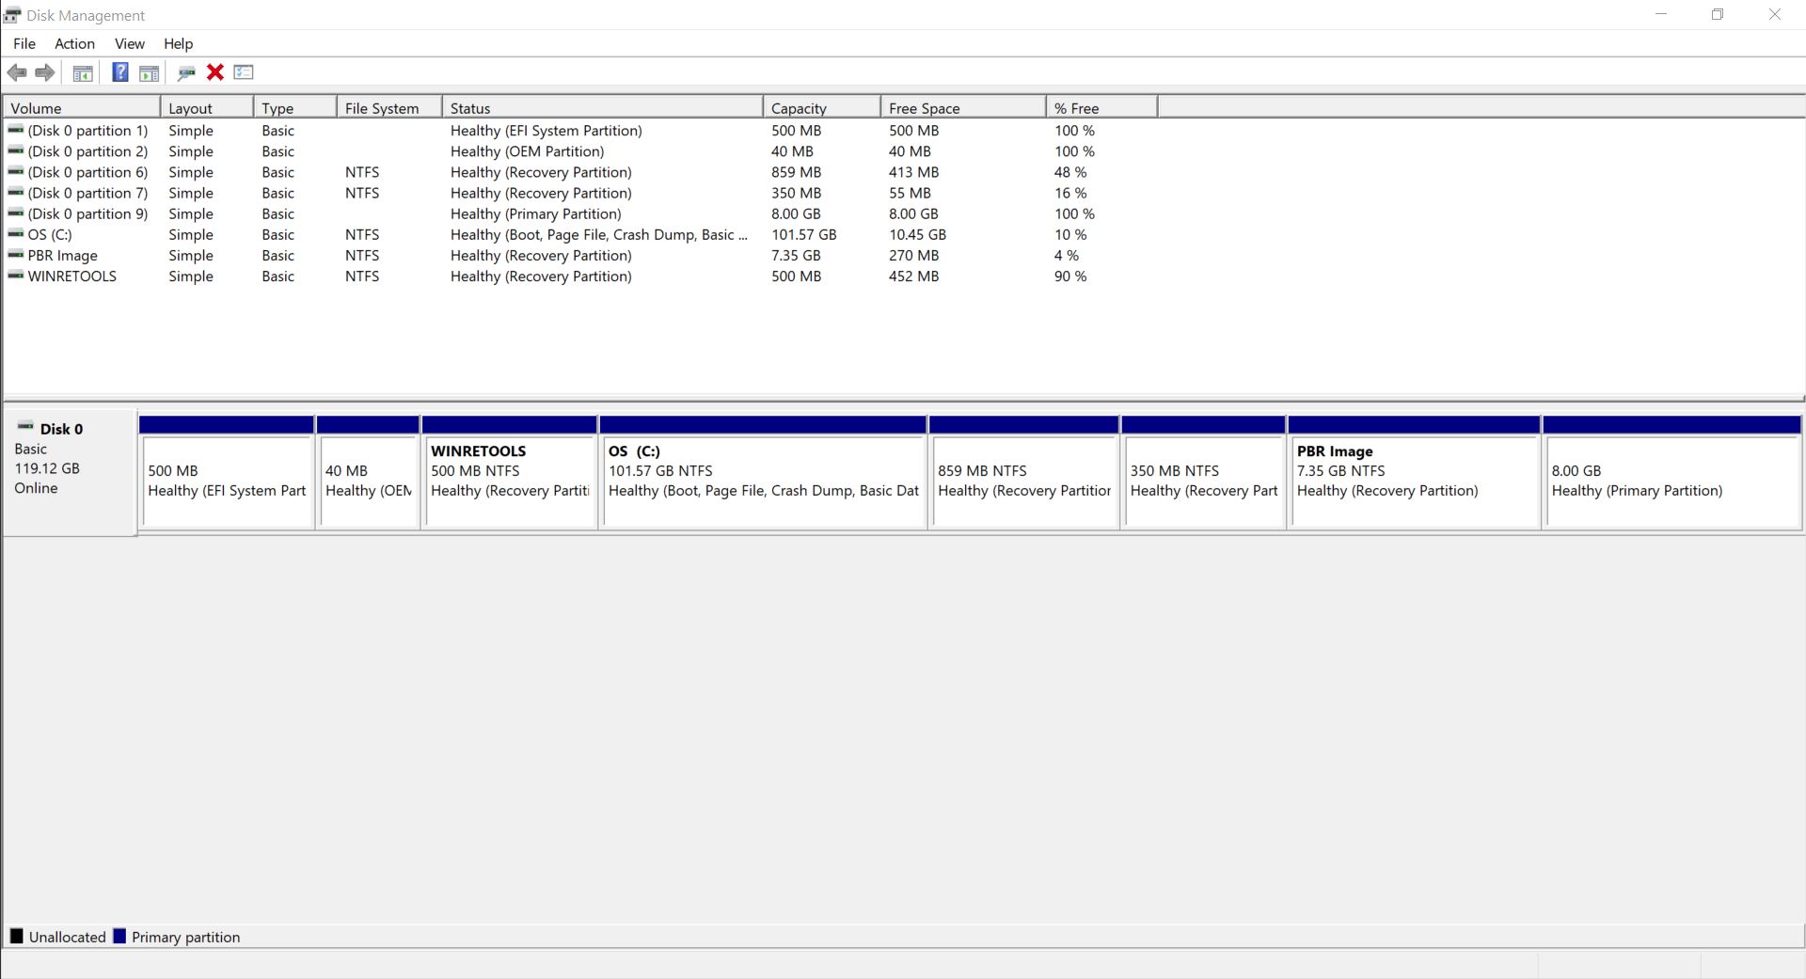Select the (Disk 0 partition 1) volume row
Viewport: 1806px width, 979px height.
pos(580,131)
